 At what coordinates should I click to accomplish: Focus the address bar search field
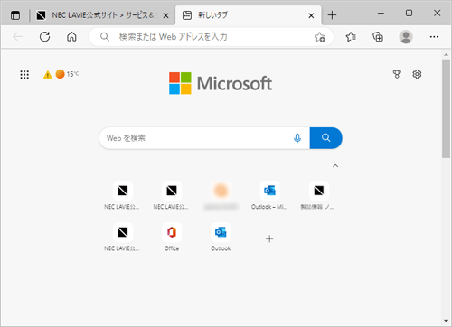(x=211, y=37)
